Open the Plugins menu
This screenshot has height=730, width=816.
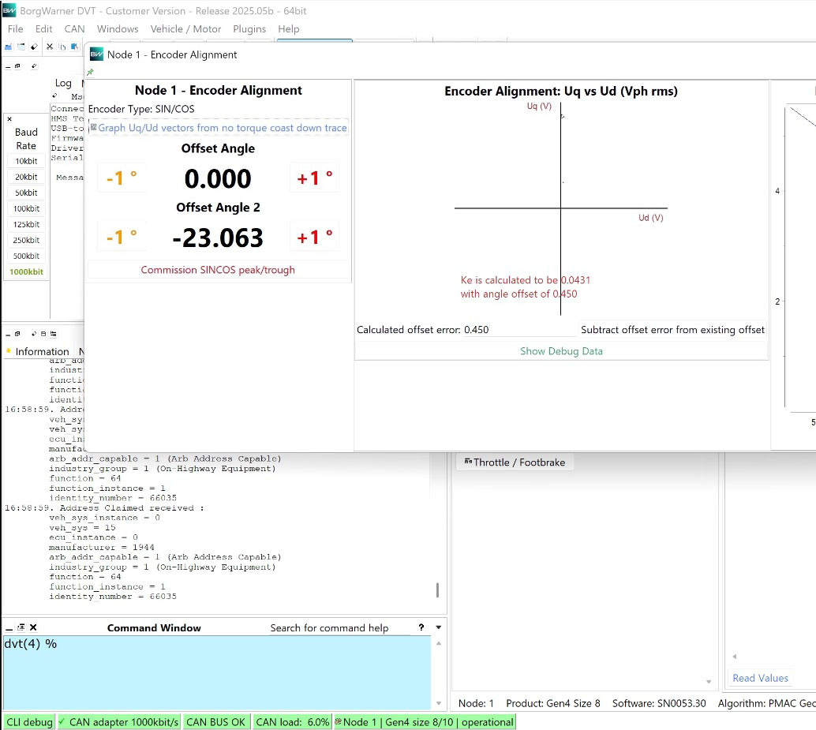(x=249, y=29)
